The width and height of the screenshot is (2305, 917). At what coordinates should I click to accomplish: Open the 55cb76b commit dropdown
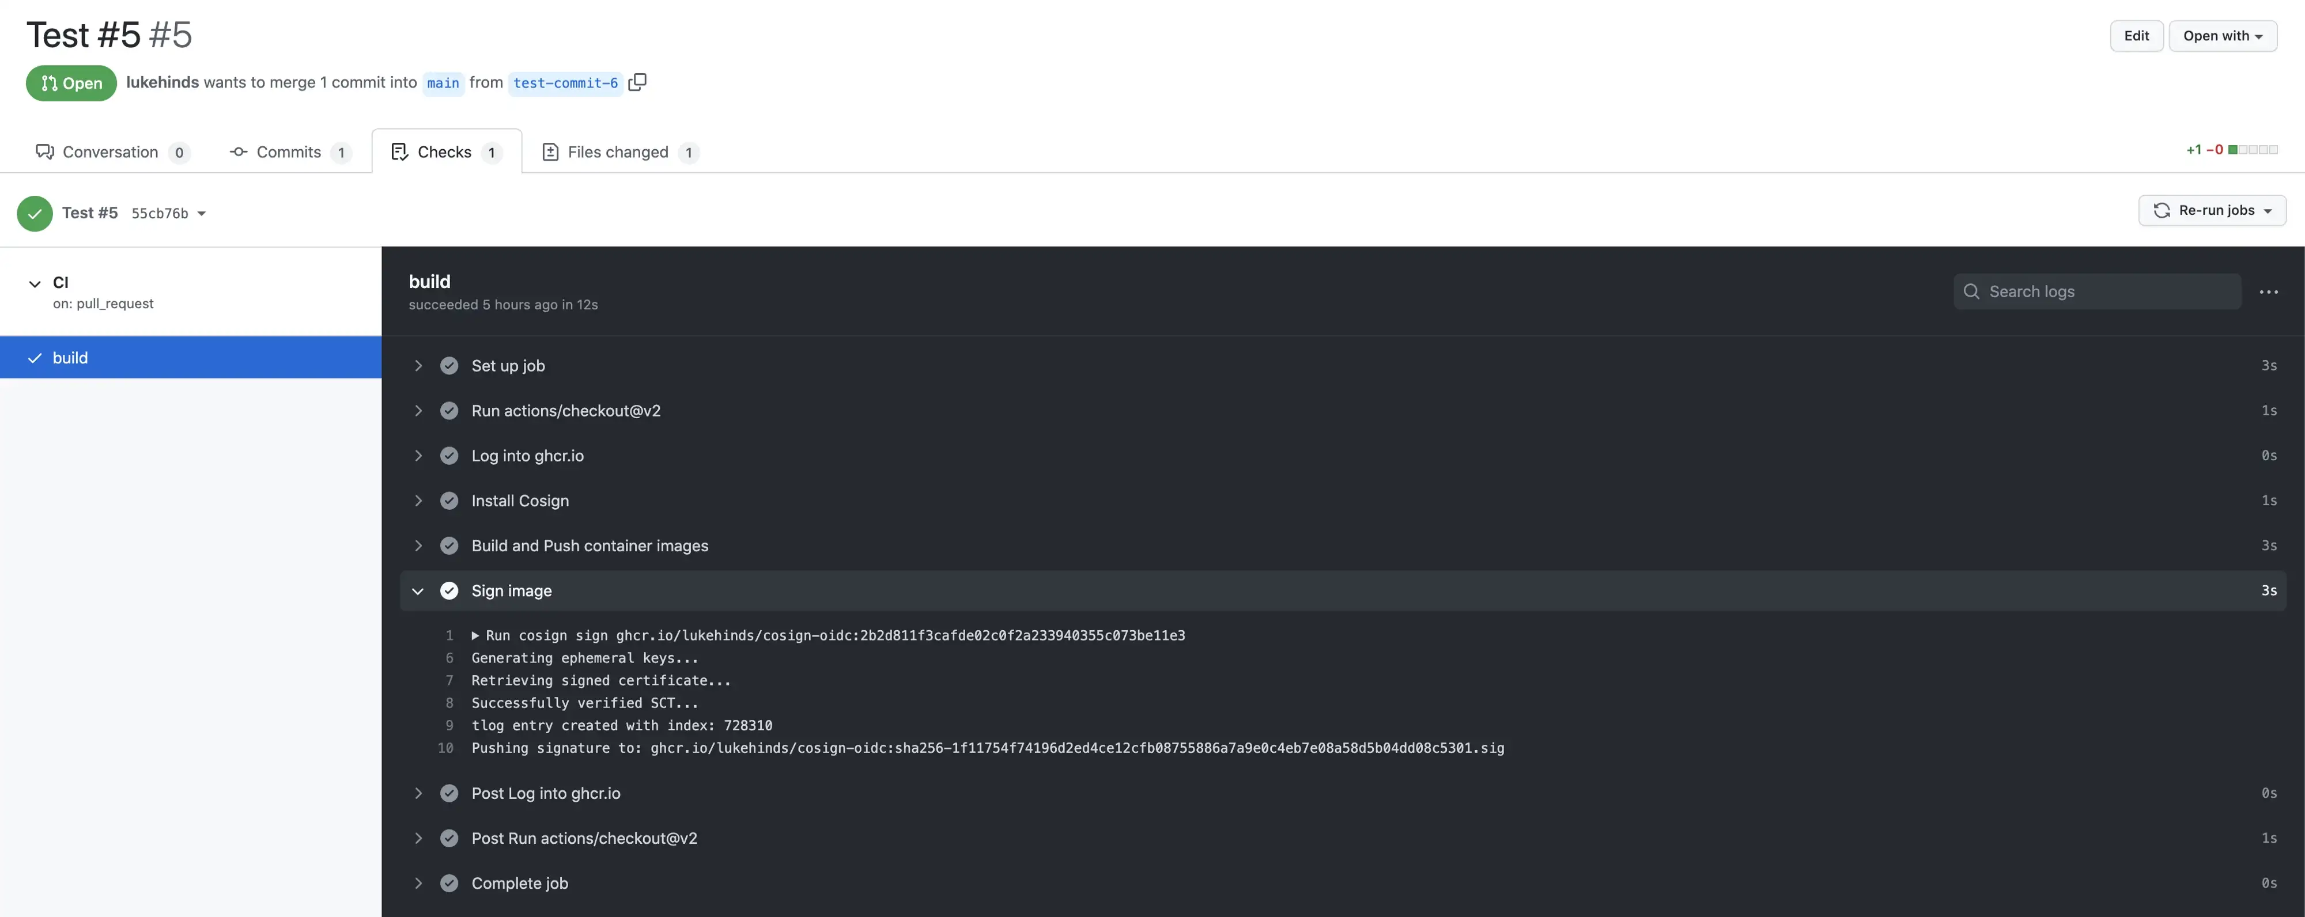tap(168, 213)
